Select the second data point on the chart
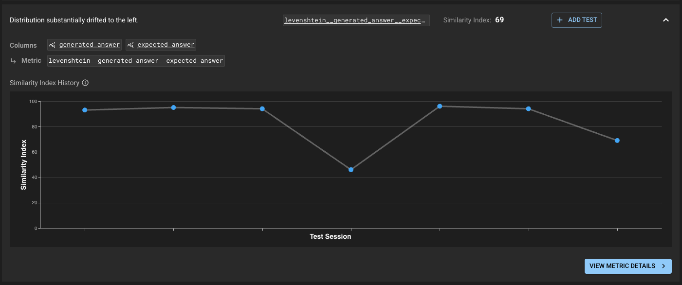The width and height of the screenshot is (682, 285). pos(173,107)
